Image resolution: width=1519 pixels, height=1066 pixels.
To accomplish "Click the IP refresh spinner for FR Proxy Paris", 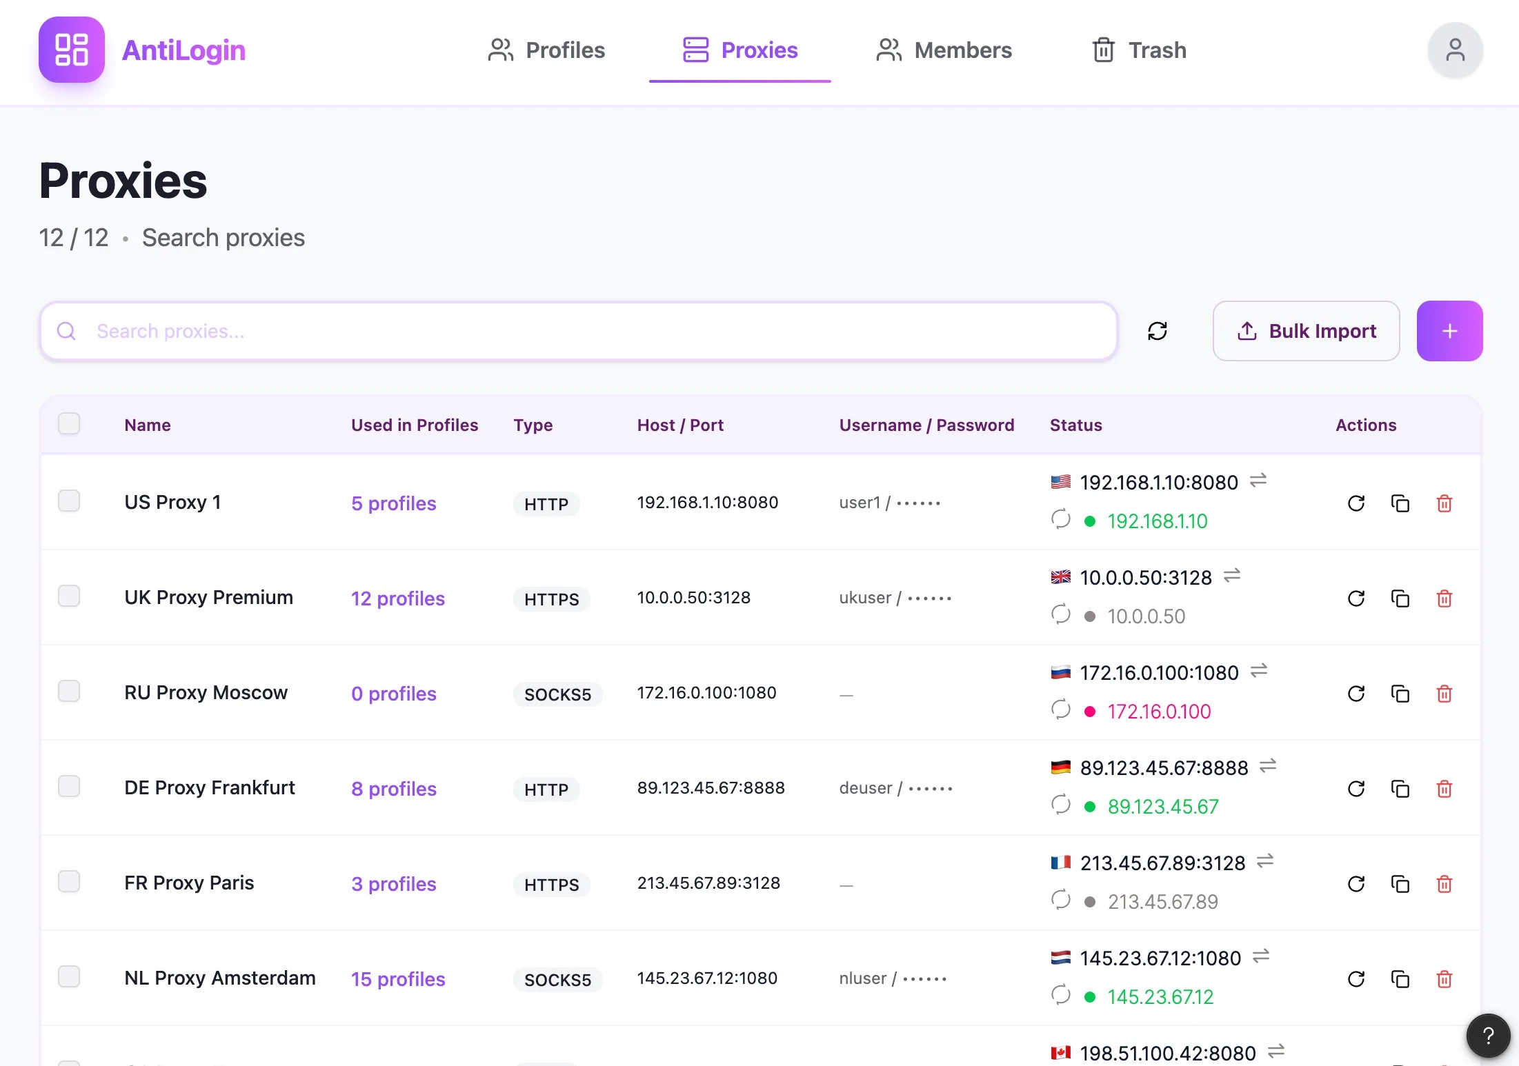I will tap(1060, 900).
